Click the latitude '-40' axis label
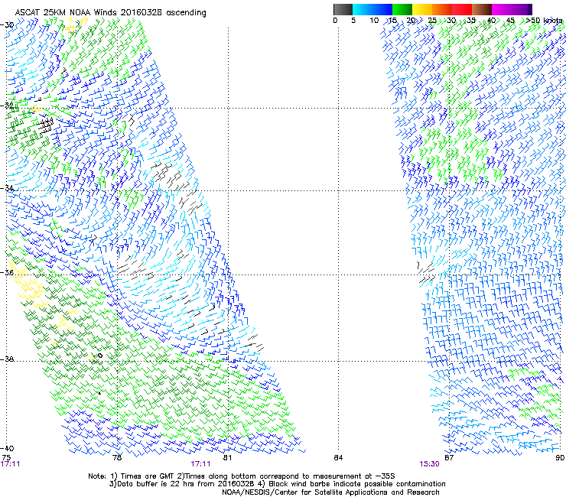The width and height of the screenshot is (566, 497). 7,448
